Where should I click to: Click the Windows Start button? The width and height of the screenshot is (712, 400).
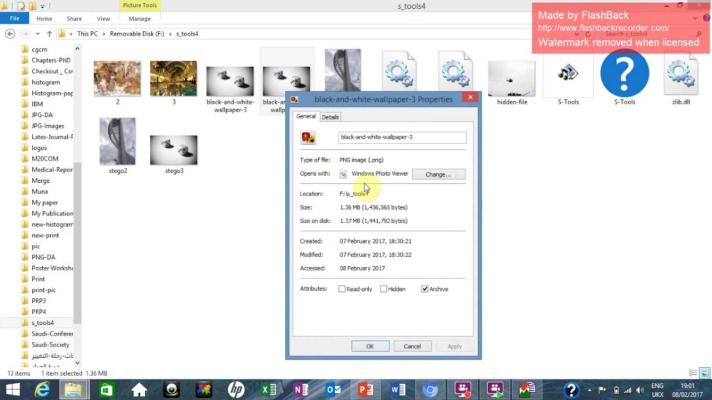coord(13,390)
